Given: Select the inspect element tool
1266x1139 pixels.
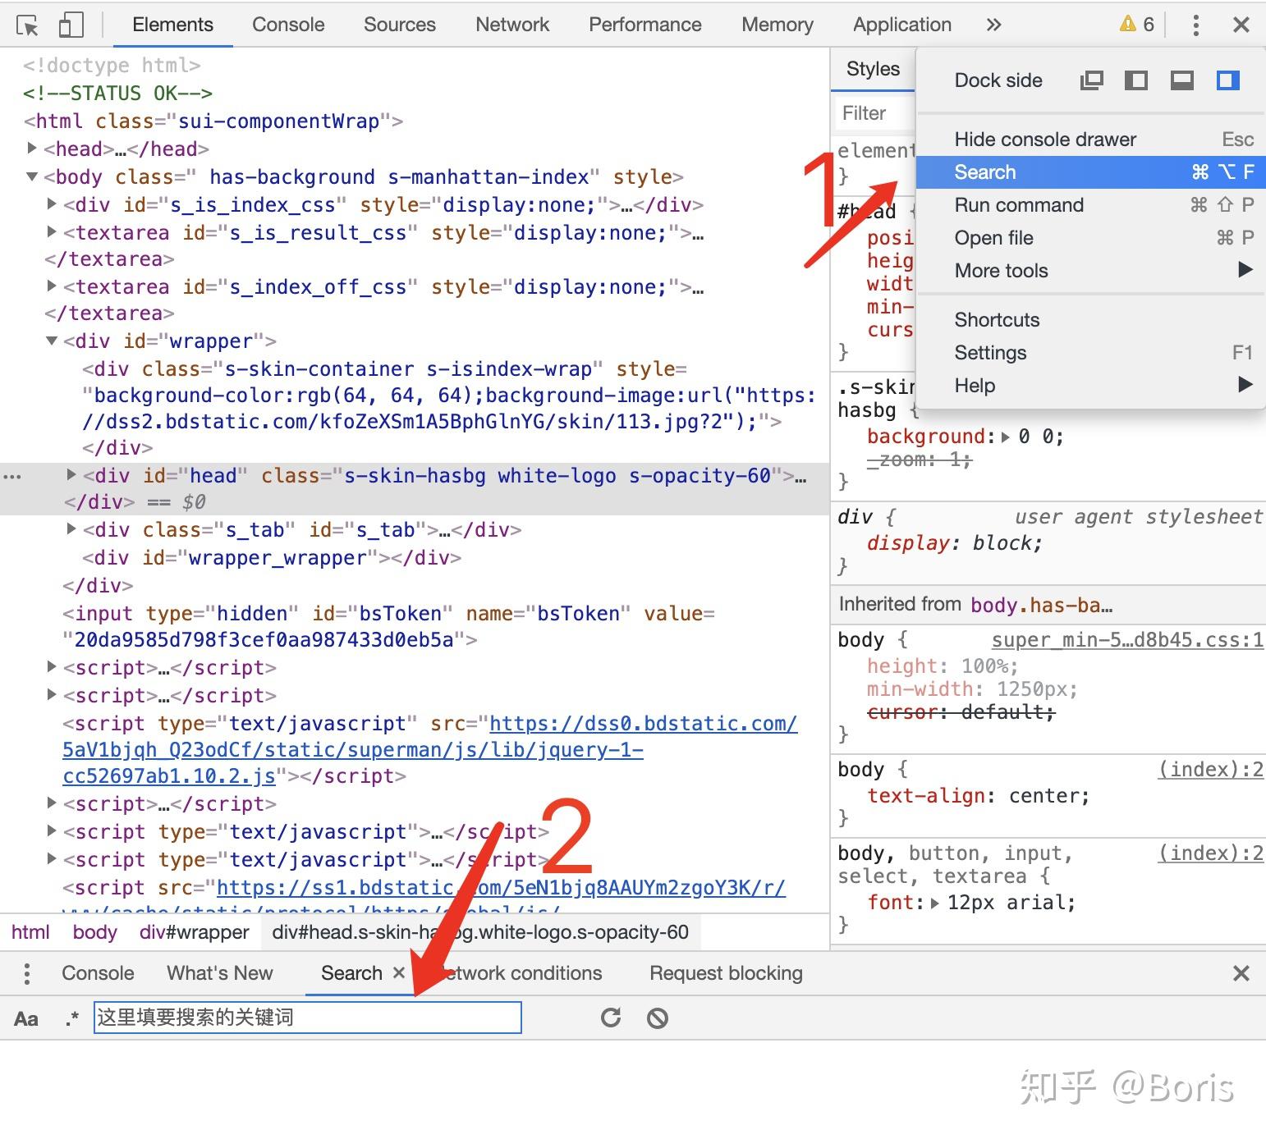Looking at the screenshot, I should 26,25.
